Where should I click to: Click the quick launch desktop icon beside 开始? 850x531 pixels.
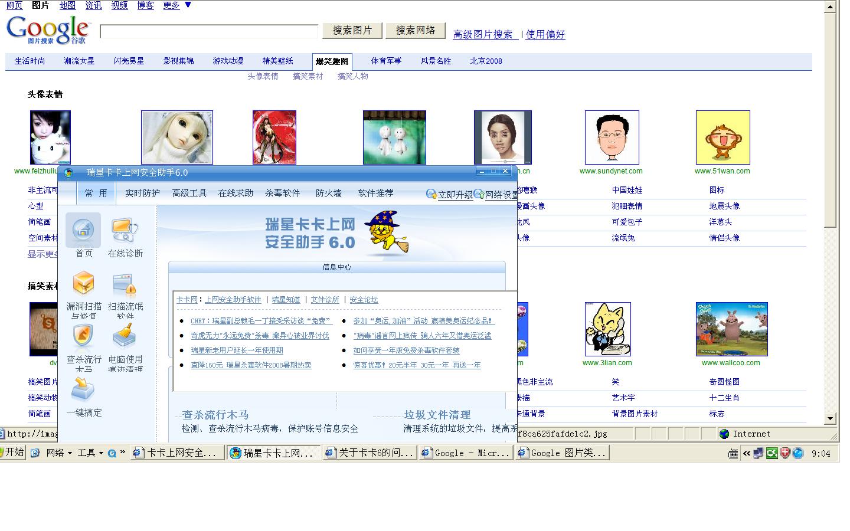pos(35,453)
